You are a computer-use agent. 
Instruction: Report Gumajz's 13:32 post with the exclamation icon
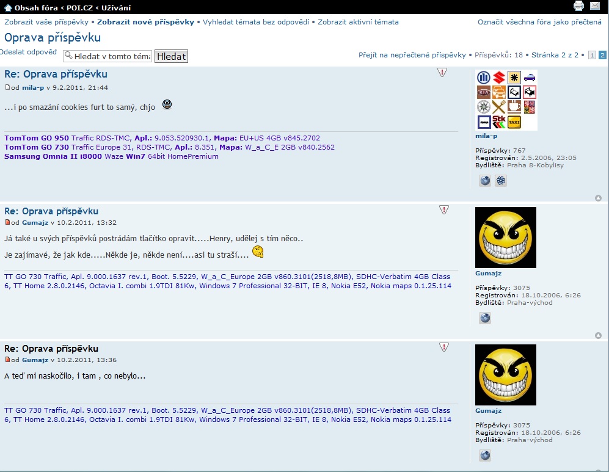[x=444, y=210]
